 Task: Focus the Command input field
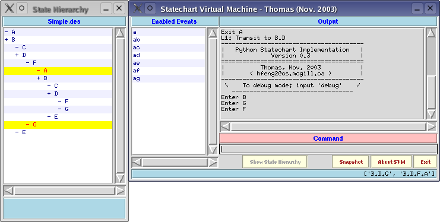click(328, 149)
